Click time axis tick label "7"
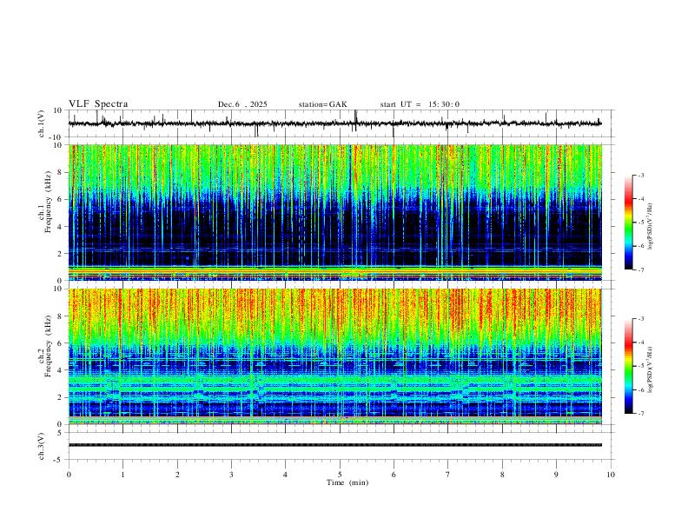The width and height of the screenshot is (688, 532). tap(448, 475)
